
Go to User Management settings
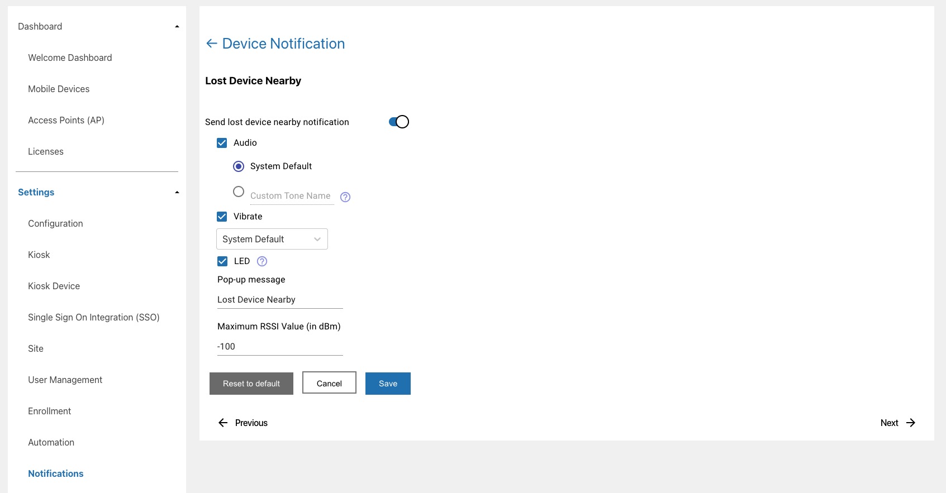[65, 380]
